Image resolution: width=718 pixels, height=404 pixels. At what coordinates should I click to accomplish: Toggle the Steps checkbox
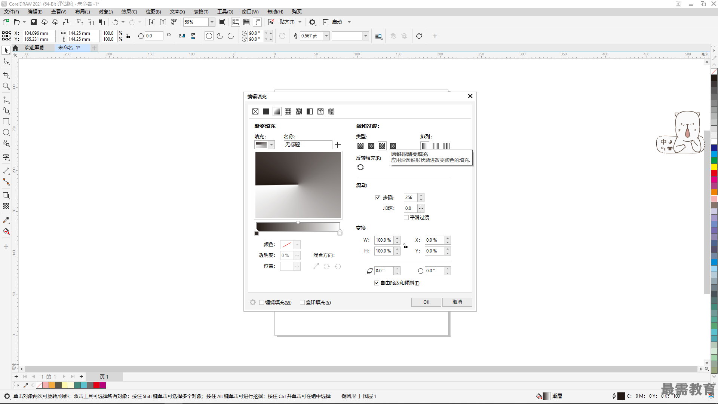(378, 198)
